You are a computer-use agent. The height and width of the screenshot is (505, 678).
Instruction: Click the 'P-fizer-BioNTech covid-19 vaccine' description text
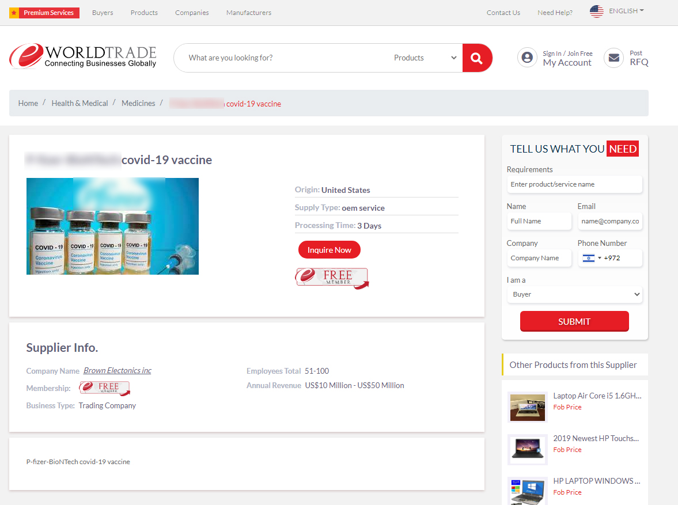pyautogui.click(x=78, y=462)
